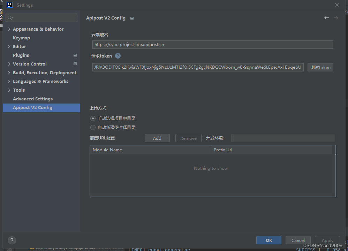
Task: Click the 云端域名 URL field
Action: click(x=213, y=45)
